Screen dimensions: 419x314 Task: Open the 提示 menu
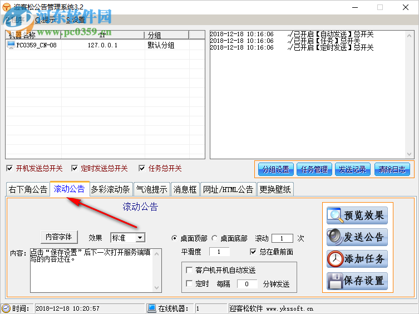(x=45, y=19)
